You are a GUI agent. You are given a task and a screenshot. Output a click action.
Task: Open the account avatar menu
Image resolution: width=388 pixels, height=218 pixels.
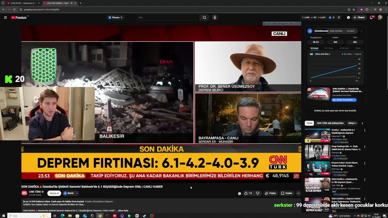click(x=380, y=18)
